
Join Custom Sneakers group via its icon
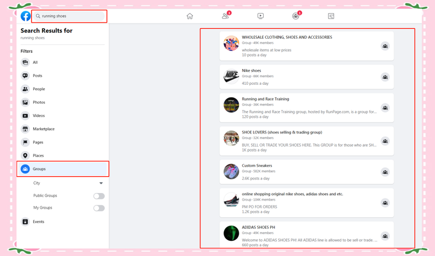[385, 172]
